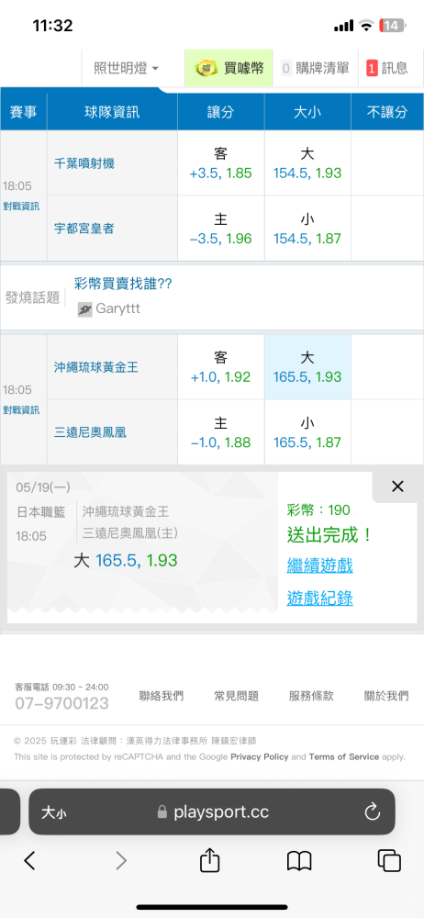Open Safari share sheet icon
The height and width of the screenshot is (918, 424).
point(209,860)
